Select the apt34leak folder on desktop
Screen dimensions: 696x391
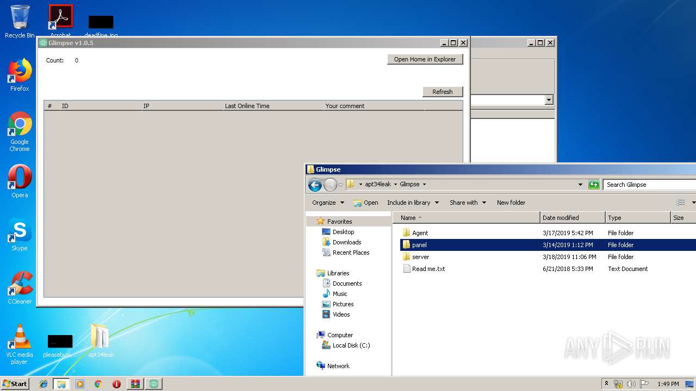pos(101,341)
